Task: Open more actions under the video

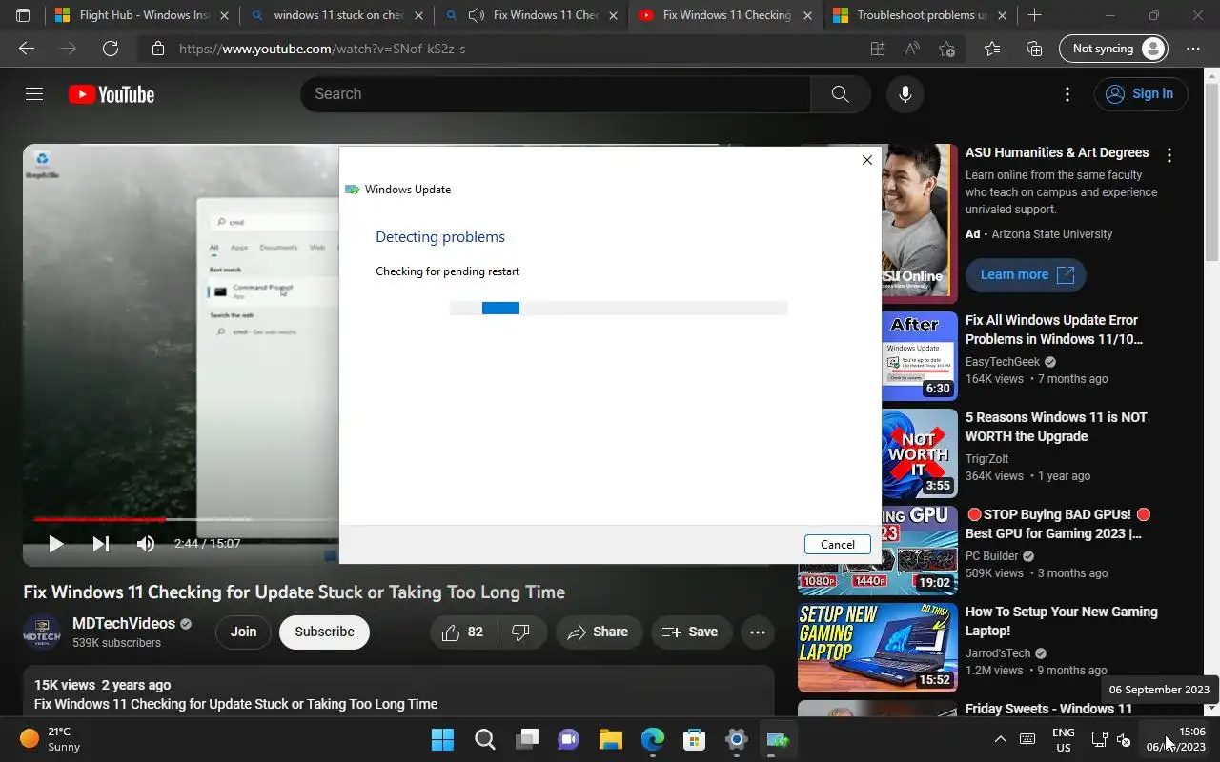Action: (758, 632)
